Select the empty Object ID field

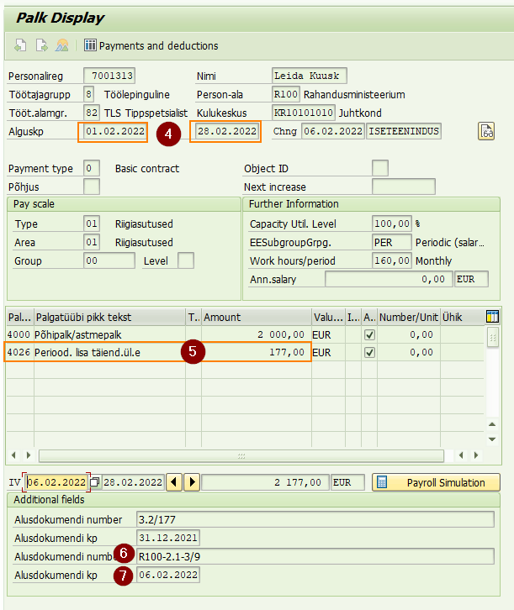(380, 168)
